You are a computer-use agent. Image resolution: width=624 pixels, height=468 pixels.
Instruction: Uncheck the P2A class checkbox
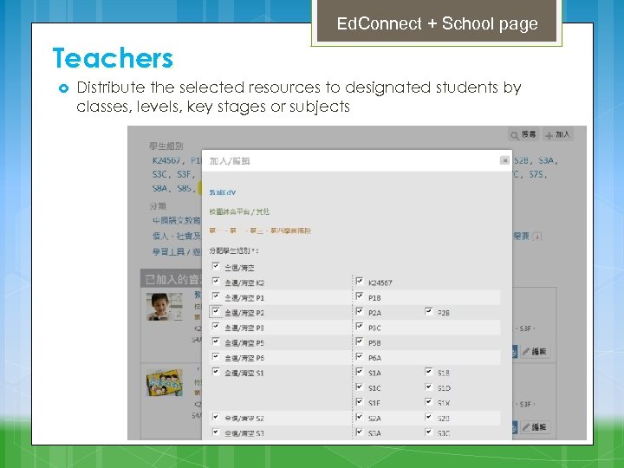(x=360, y=311)
